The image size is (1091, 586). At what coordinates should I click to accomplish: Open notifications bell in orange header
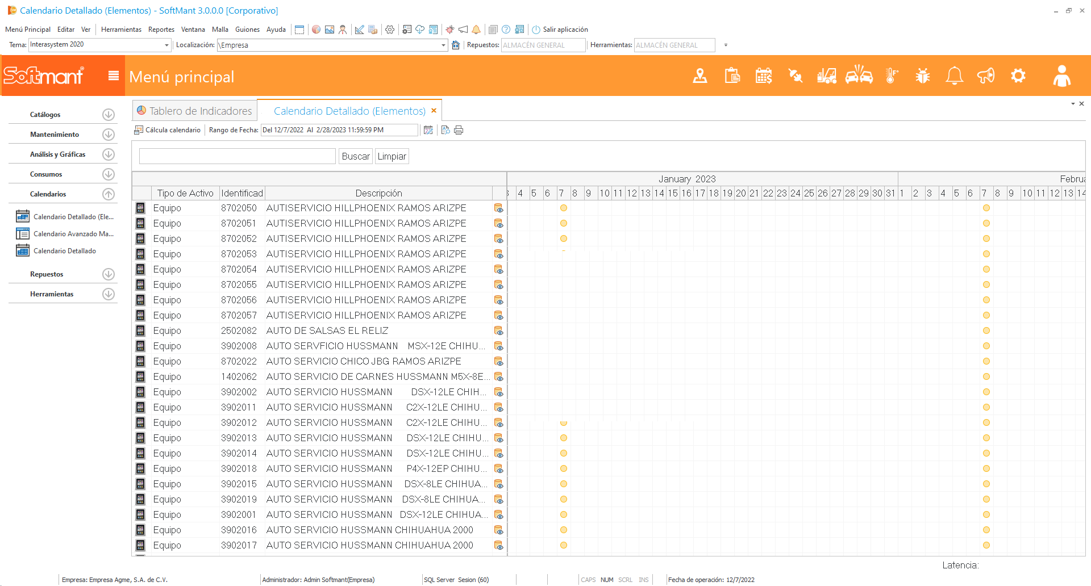click(x=955, y=76)
